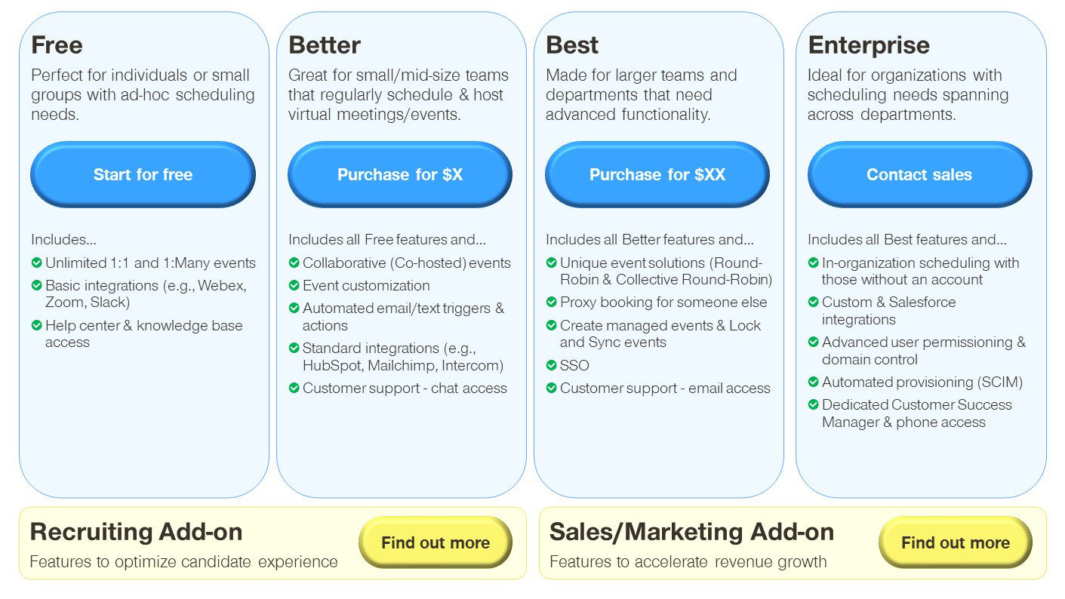Click checkmark beside Automated provisioning (SCIM)
The image size is (1065, 599).
click(x=813, y=382)
